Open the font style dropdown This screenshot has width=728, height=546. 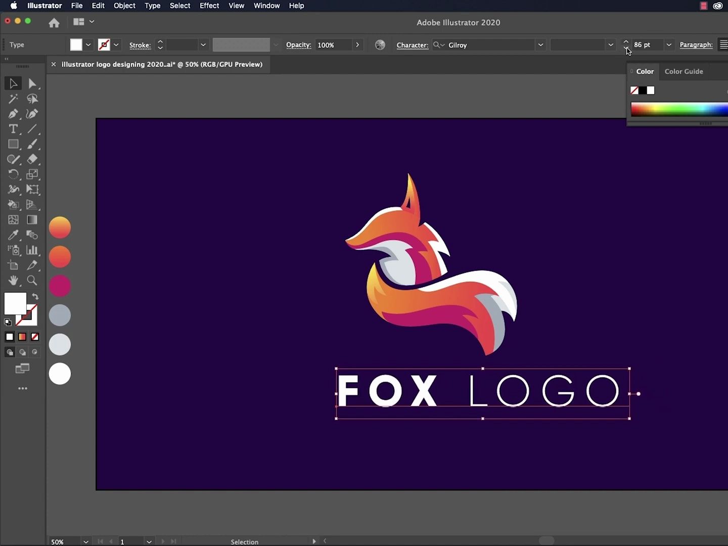coord(611,45)
